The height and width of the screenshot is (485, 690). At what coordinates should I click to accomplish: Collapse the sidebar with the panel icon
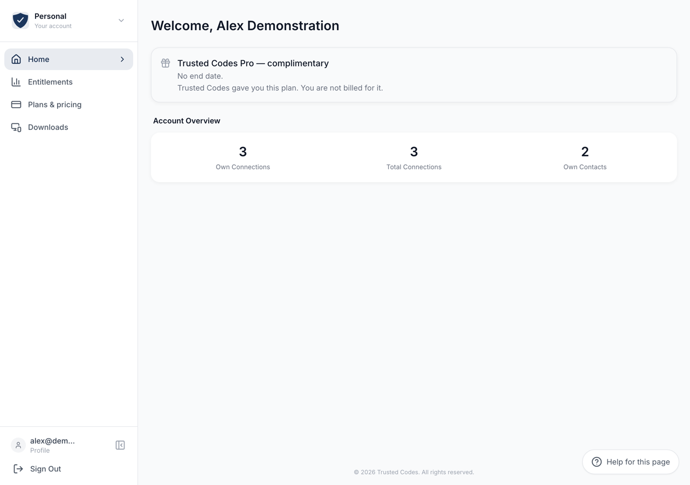click(x=120, y=445)
